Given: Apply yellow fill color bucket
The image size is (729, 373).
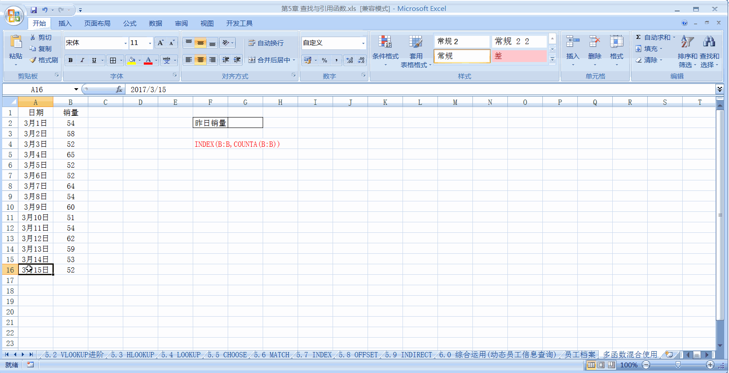Looking at the screenshot, I should click(x=132, y=60).
